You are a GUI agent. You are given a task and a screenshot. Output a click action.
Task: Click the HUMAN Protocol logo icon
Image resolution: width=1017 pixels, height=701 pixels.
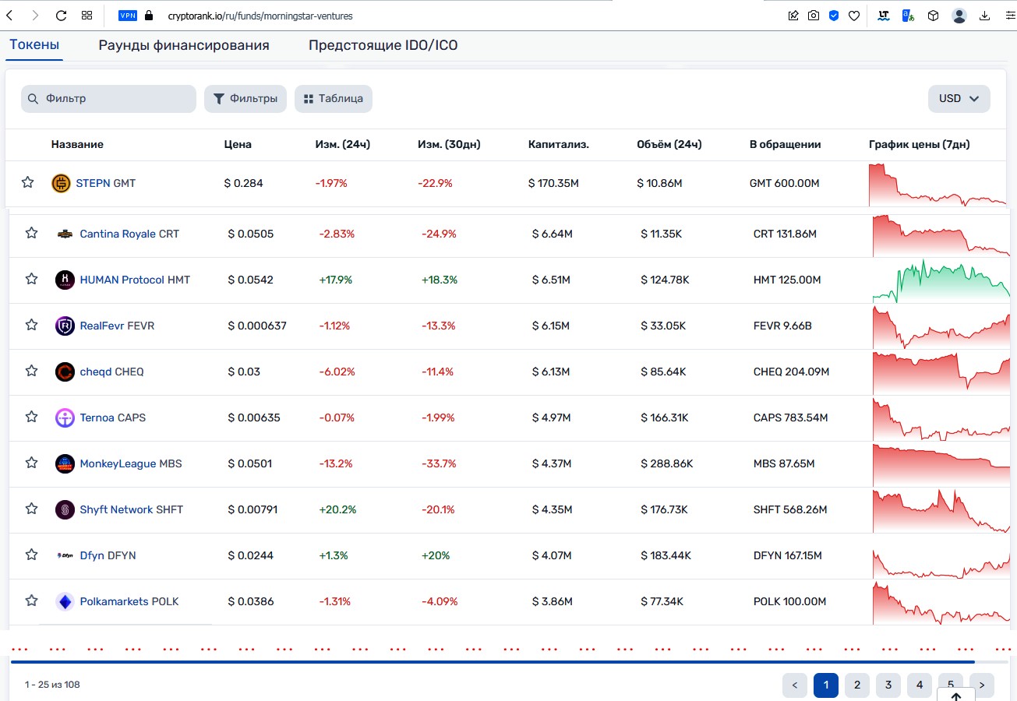pos(65,280)
